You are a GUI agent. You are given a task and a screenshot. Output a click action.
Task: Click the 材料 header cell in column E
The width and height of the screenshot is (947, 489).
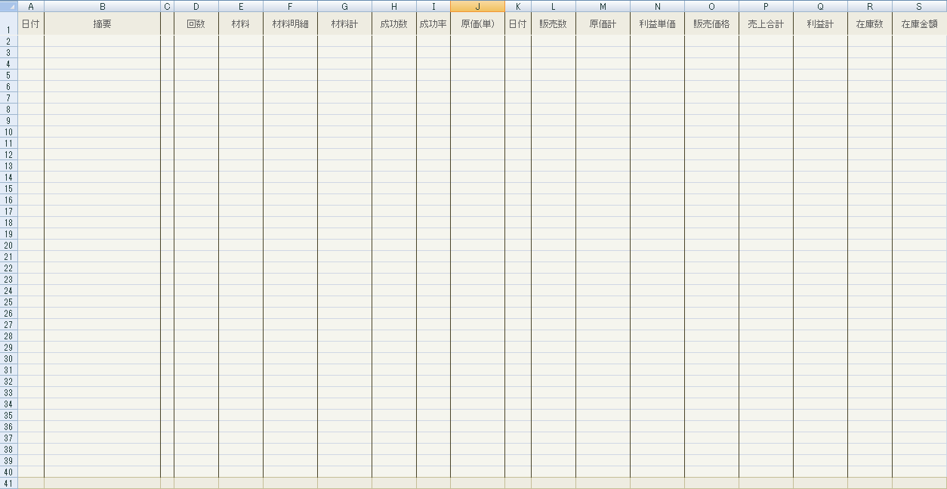pos(241,23)
